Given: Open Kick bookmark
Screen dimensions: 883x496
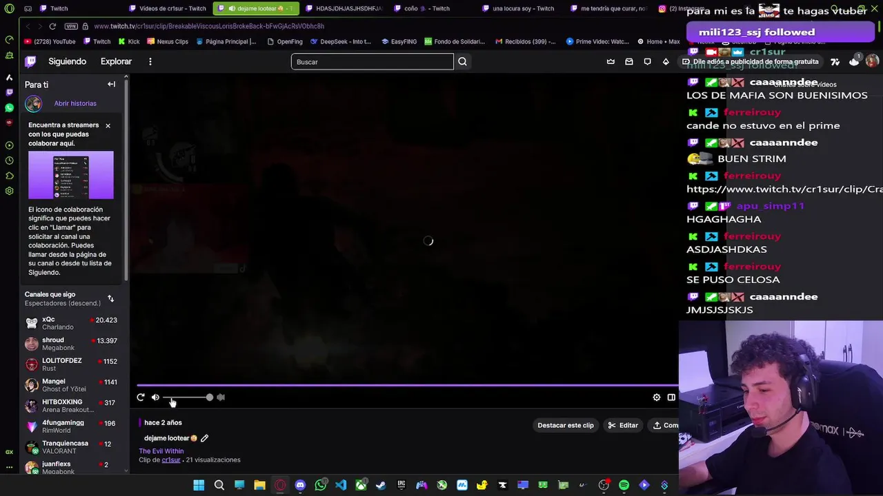Looking at the screenshot, I should click(129, 41).
